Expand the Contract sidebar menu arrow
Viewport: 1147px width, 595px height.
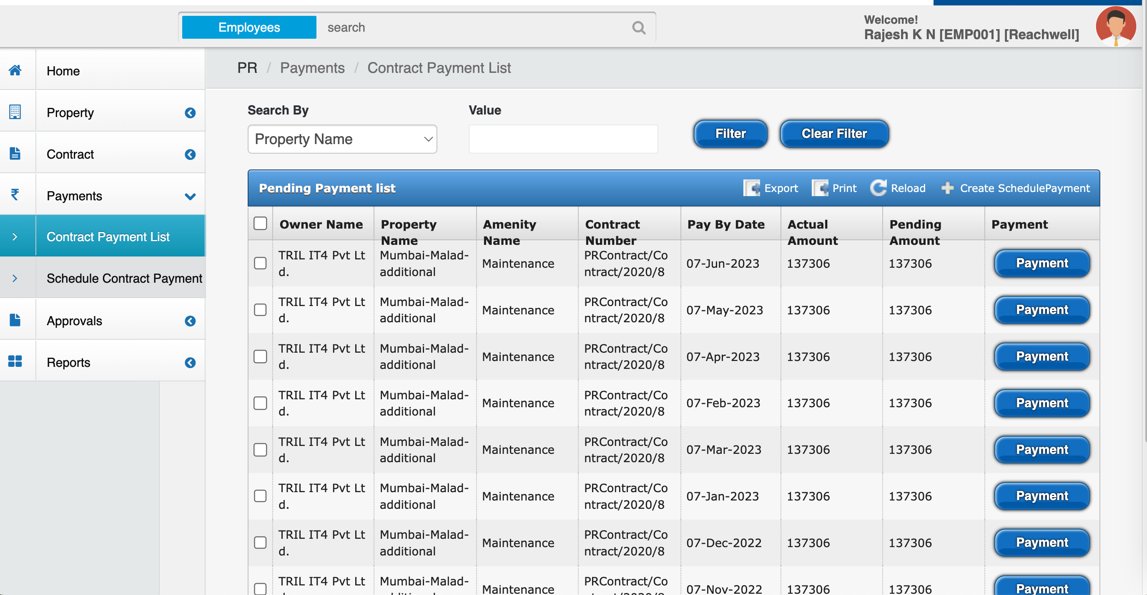[x=190, y=154]
